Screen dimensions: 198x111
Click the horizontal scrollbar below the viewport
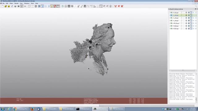pyautogui.click(x=147, y=105)
